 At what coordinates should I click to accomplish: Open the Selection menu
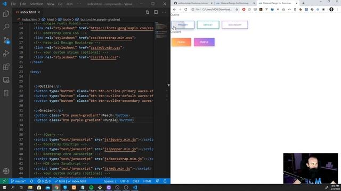click(36, 4)
